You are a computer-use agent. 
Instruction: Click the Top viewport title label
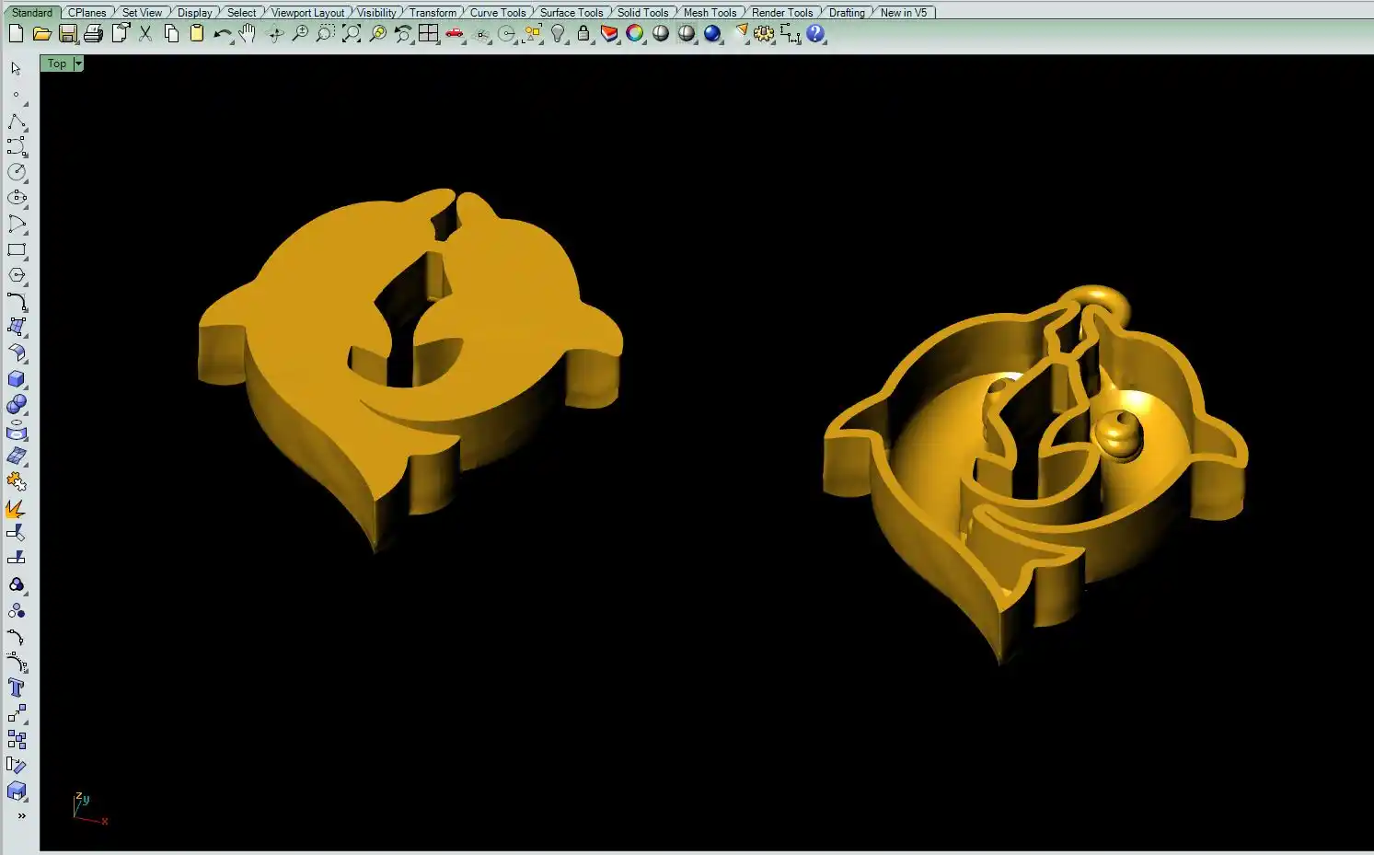tap(57, 64)
